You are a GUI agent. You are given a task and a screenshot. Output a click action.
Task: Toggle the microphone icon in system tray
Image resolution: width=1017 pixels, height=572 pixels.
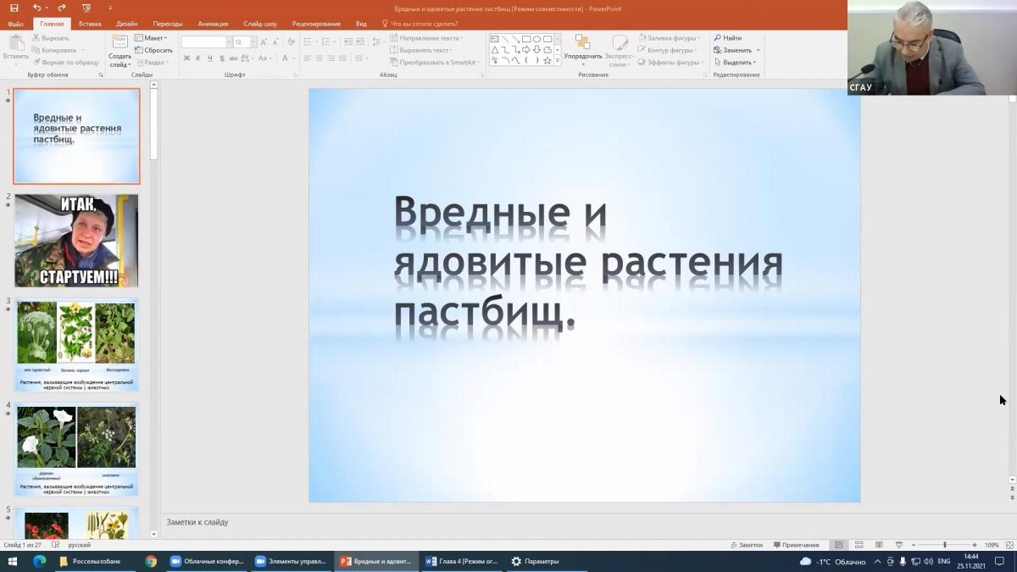pos(903,561)
